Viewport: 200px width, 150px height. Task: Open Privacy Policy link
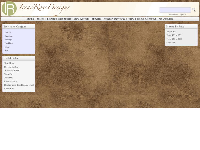point(10,81)
